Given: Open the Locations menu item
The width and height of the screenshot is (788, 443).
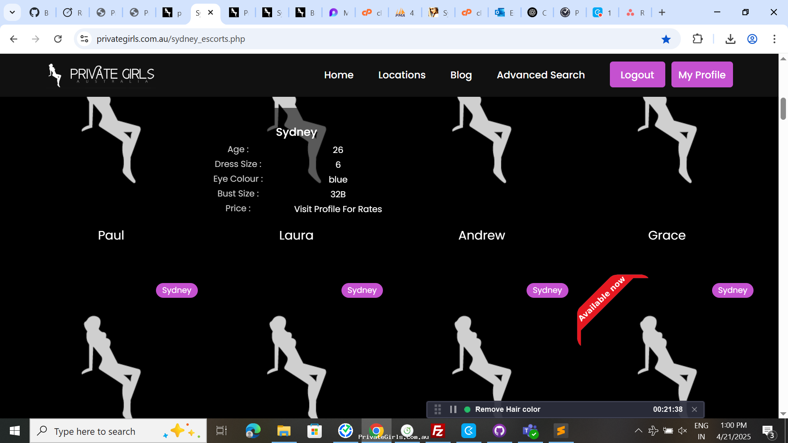Looking at the screenshot, I should pos(401,75).
